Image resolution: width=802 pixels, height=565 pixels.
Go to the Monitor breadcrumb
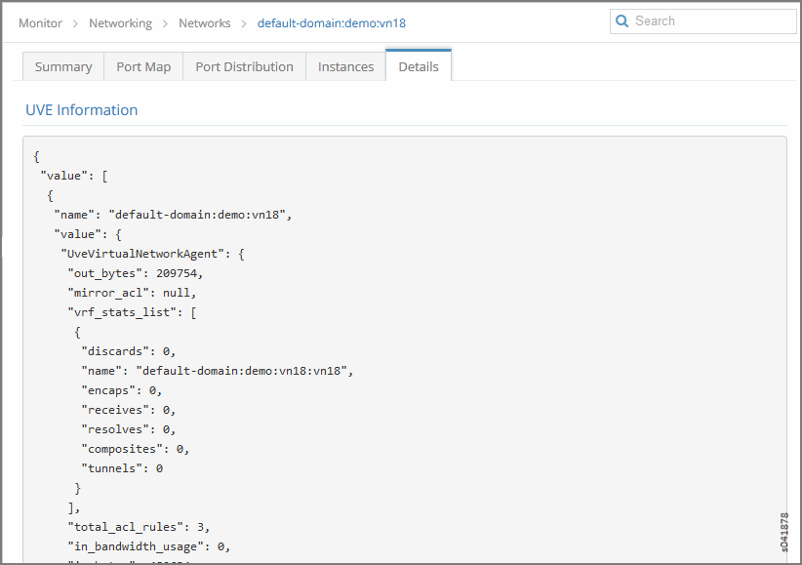coord(40,23)
